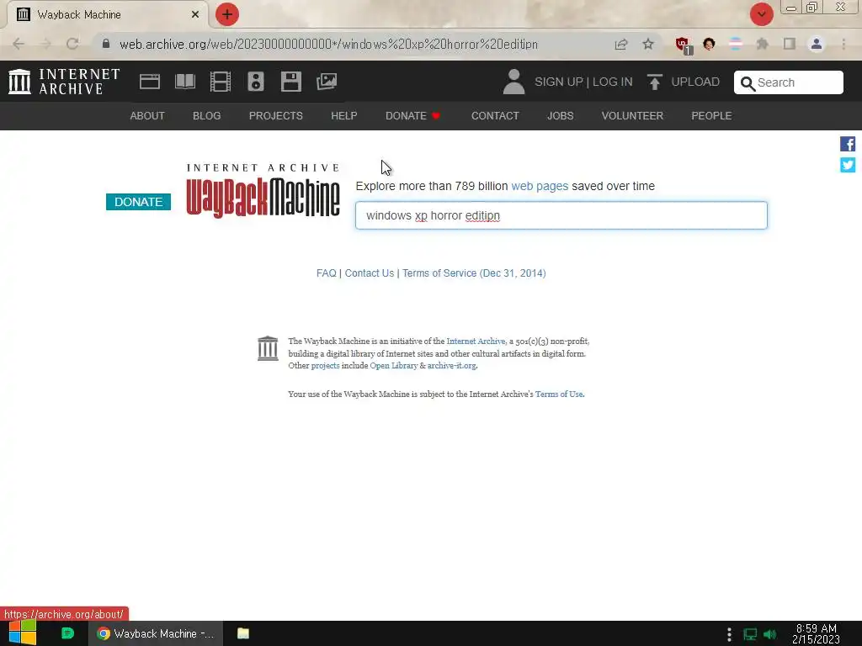862x646 pixels.
Task: Click the UPLOAD text link
Action: (695, 82)
